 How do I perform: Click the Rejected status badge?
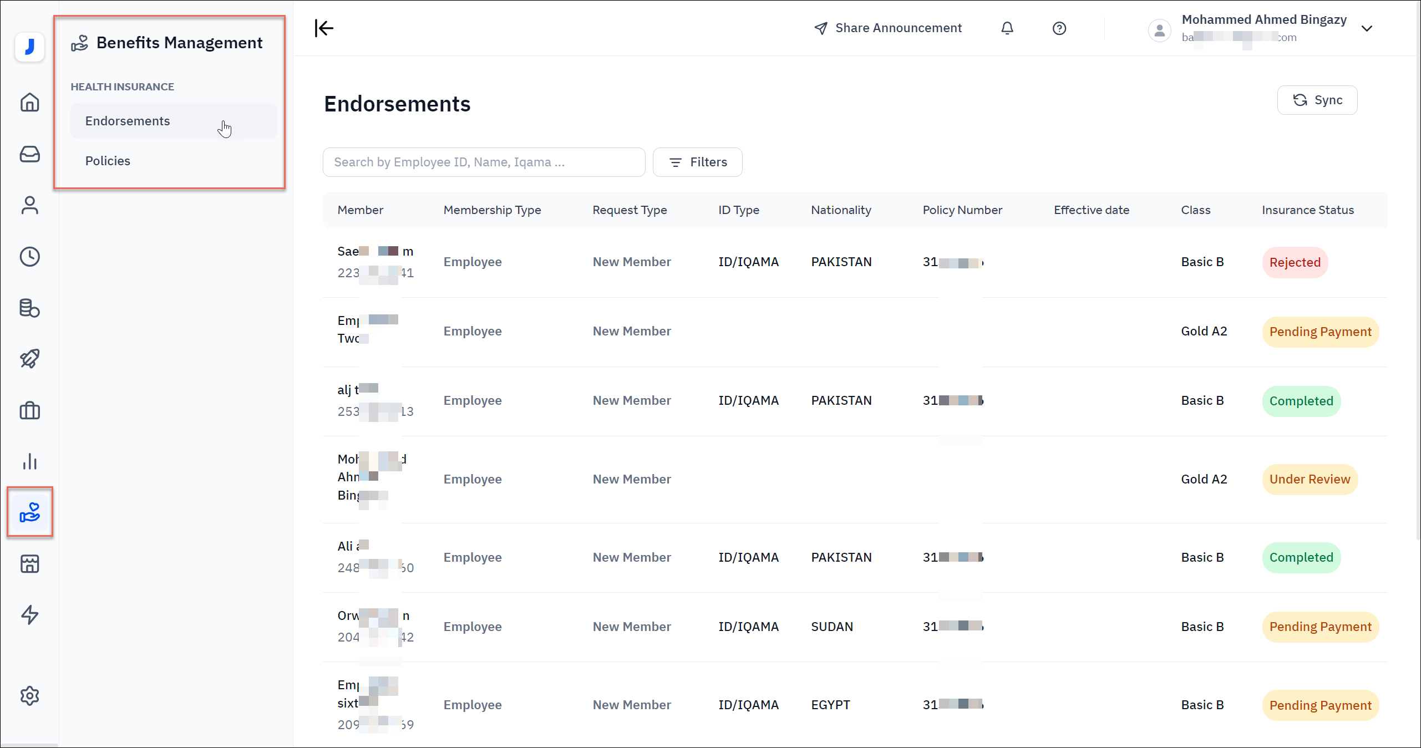(1295, 262)
